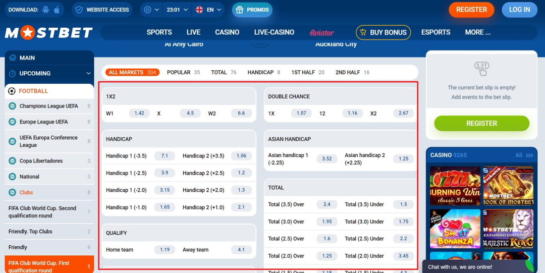Screen dimensions: 545x273
Task: Download the iOS app via Apple icon
Action: tap(56, 10)
